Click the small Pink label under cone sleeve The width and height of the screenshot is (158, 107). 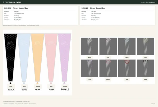51,87
